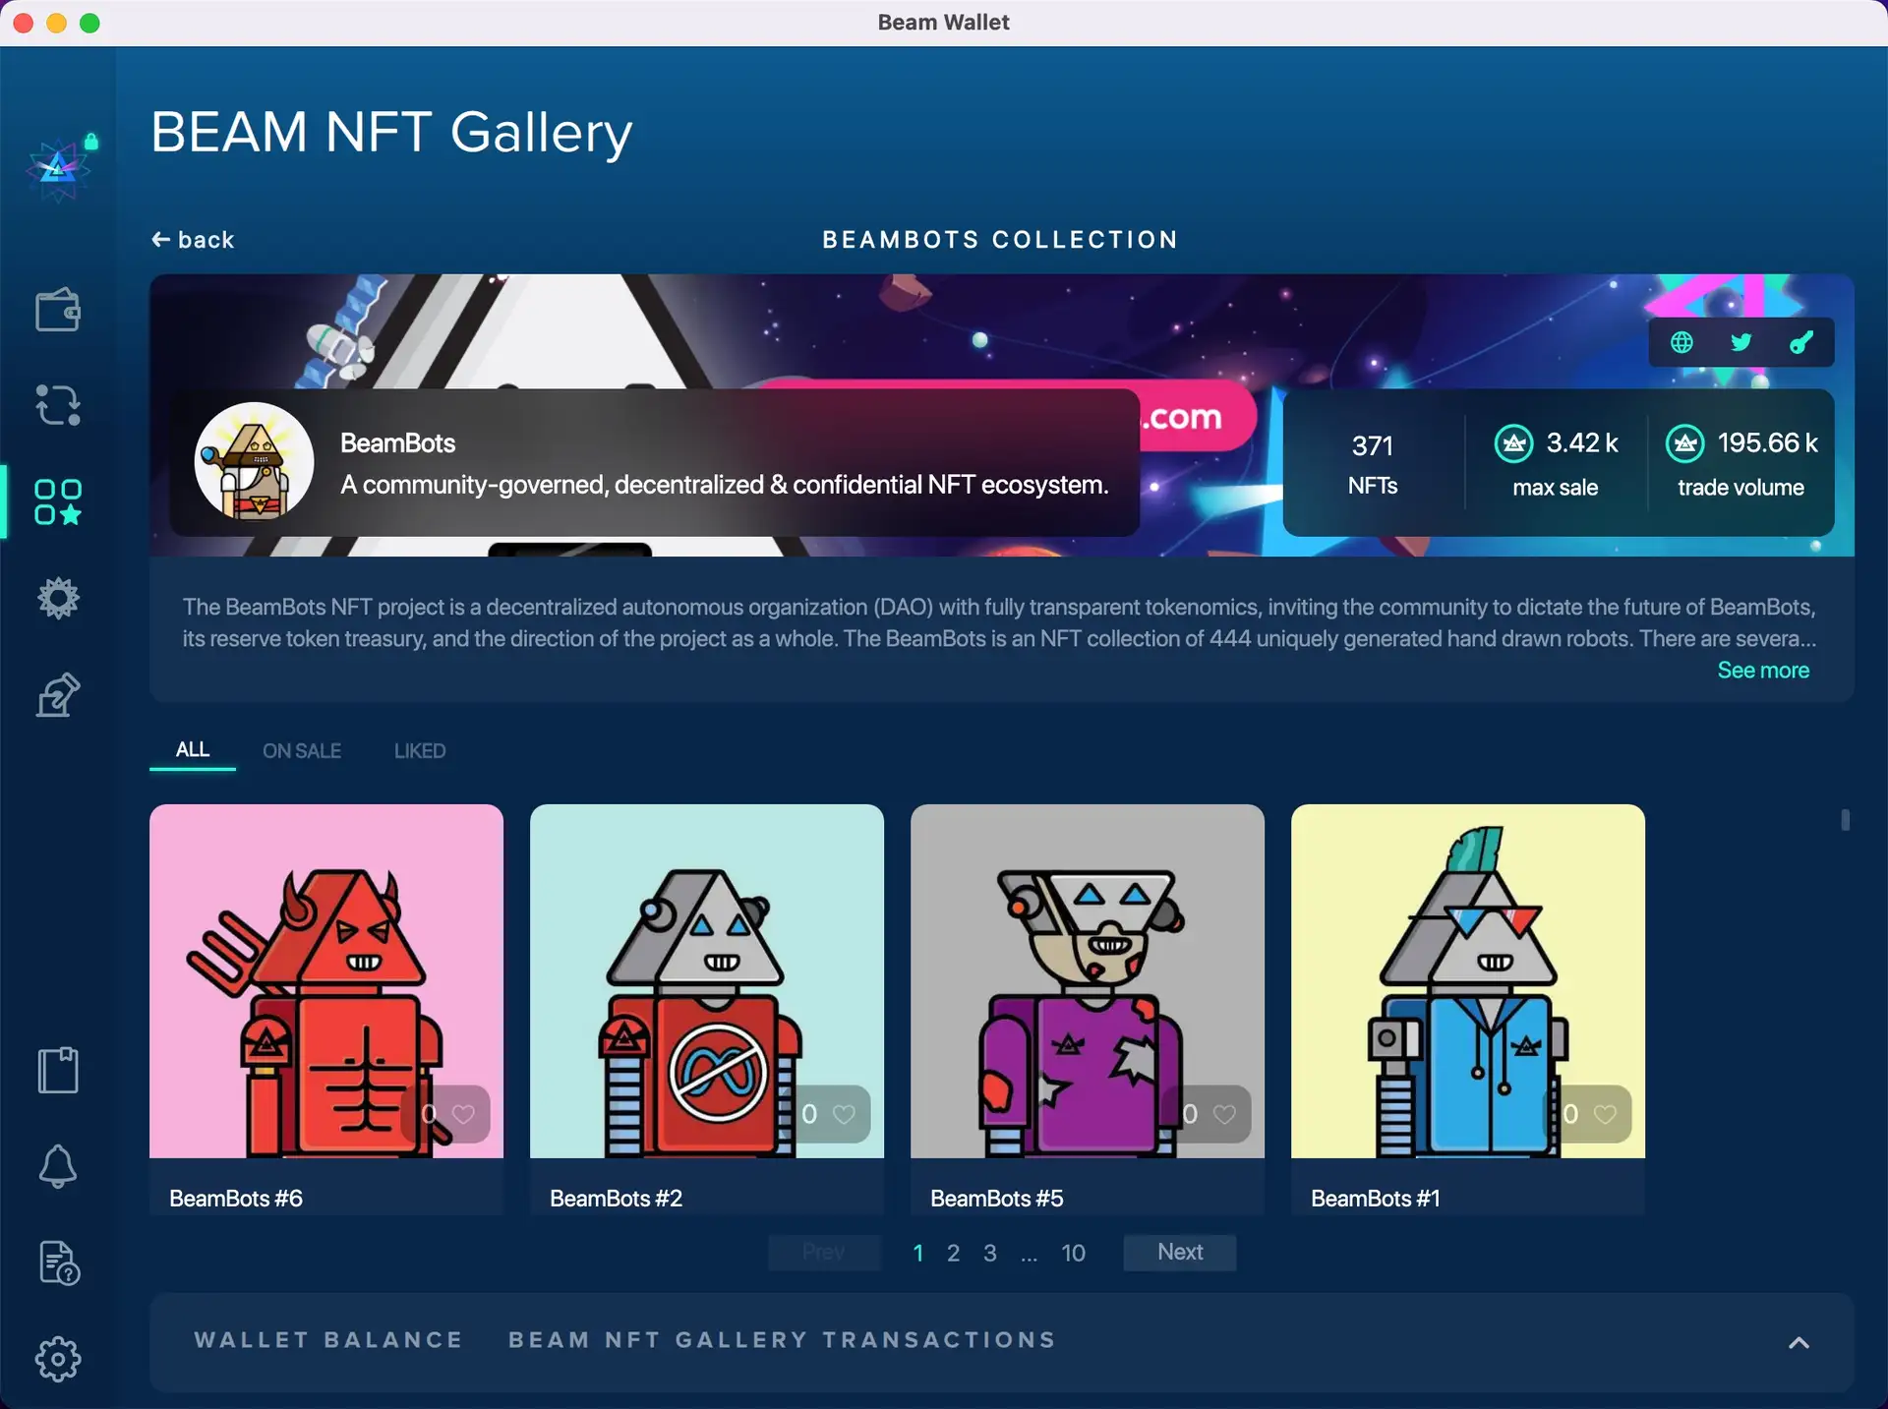Viewport: 1888px width, 1409px height.
Task: Open settings gear at sidebar bottom
Action: click(x=57, y=1359)
